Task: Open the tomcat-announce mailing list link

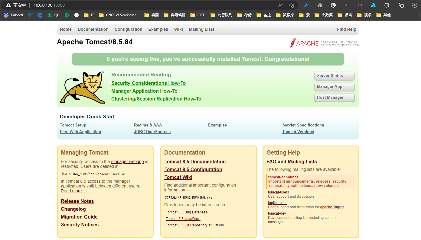Action: (283, 177)
